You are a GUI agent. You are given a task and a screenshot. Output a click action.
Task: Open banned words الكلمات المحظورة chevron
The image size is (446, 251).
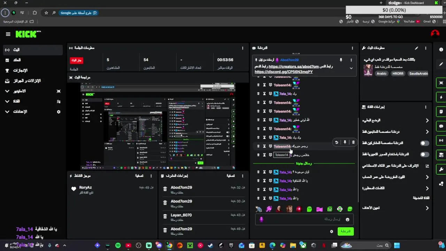coord(427,188)
